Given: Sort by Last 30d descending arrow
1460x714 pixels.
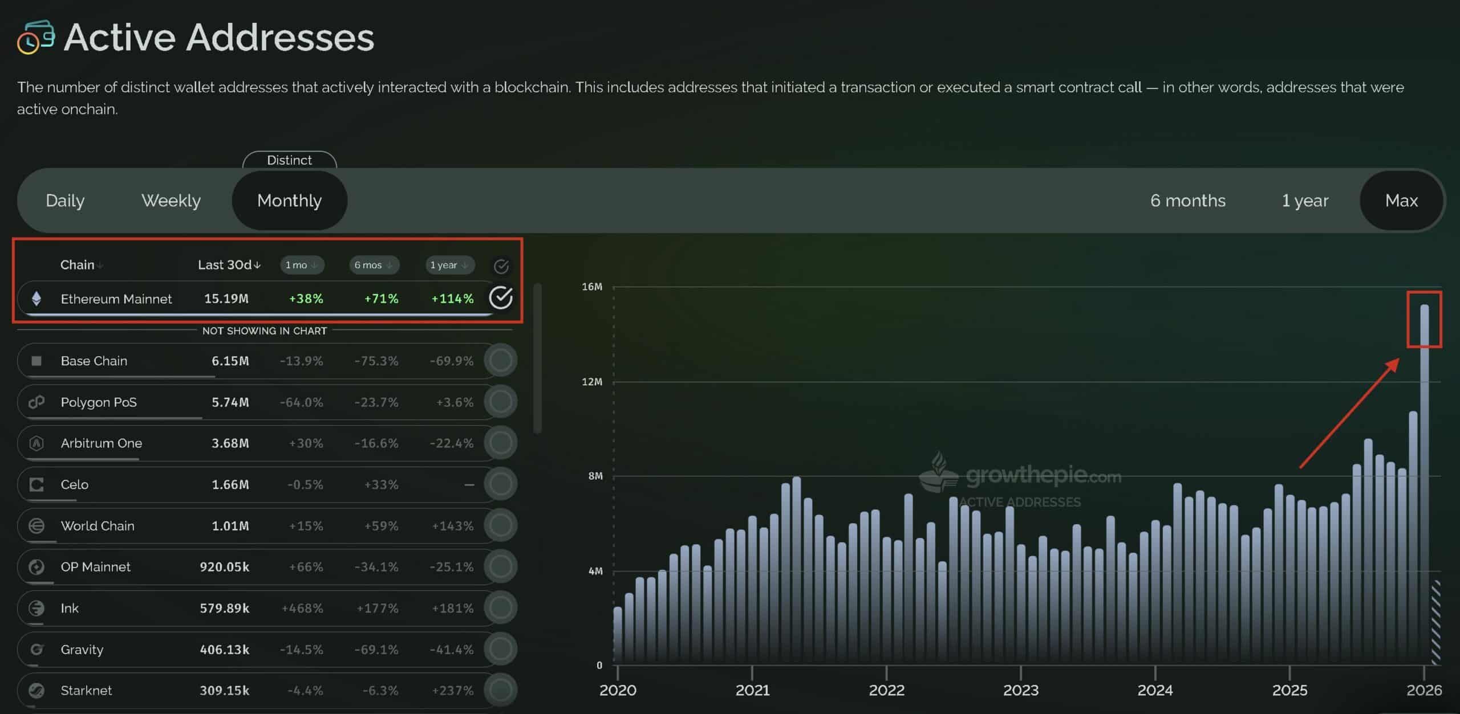Looking at the screenshot, I should coord(258,264).
